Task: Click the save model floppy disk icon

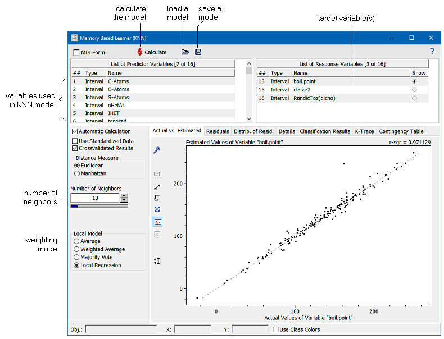Action: (x=198, y=52)
